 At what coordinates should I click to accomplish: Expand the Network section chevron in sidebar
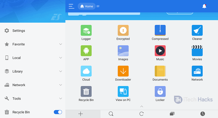(x=60, y=85)
